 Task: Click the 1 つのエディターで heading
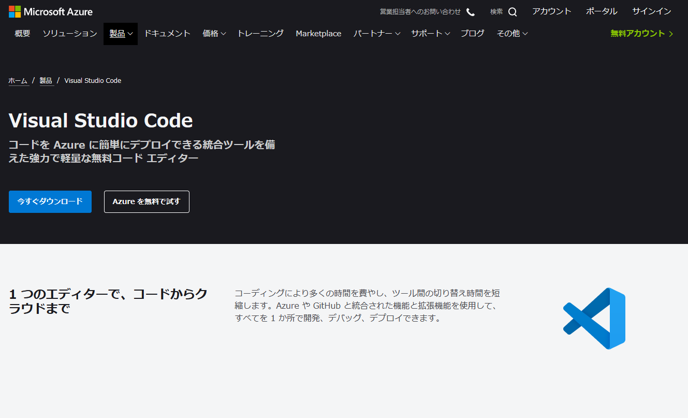[108, 301]
